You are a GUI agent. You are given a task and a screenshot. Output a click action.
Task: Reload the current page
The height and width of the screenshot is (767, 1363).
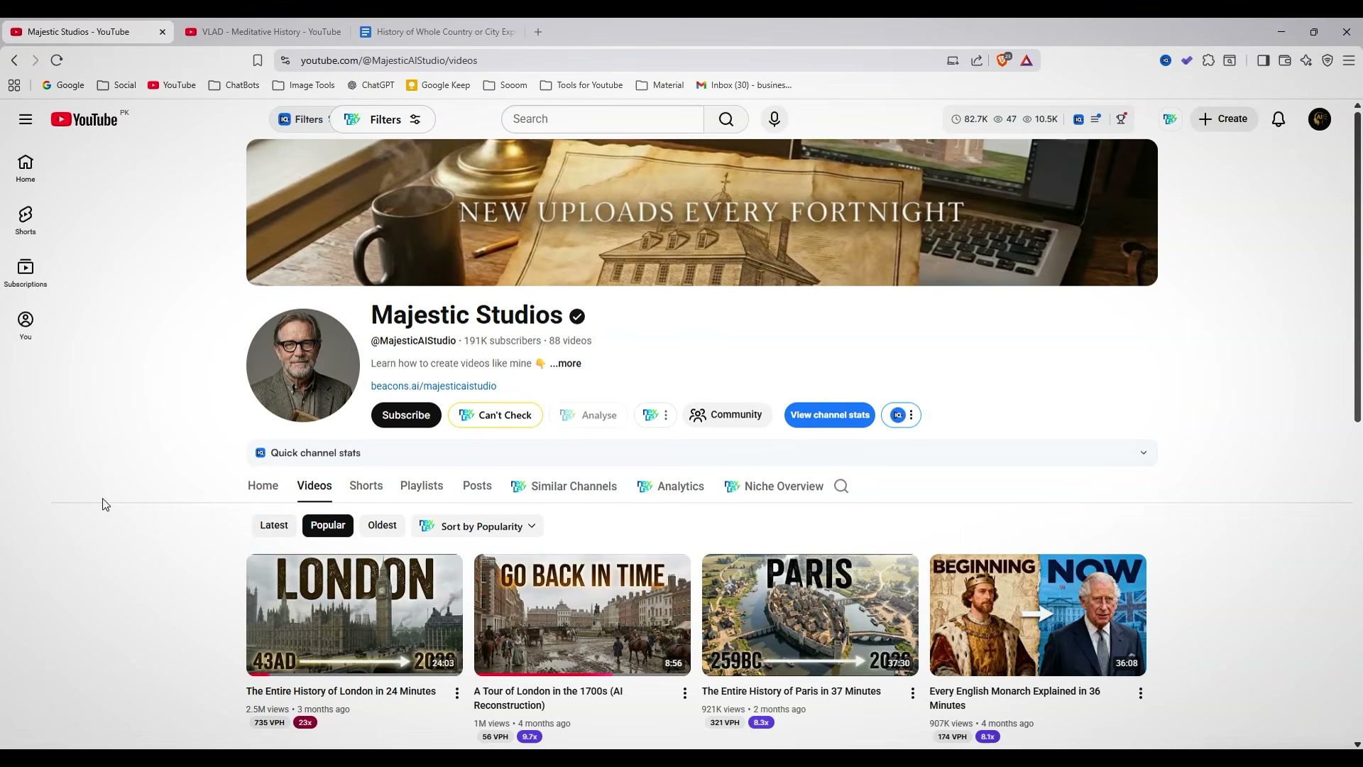click(x=57, y=60)
